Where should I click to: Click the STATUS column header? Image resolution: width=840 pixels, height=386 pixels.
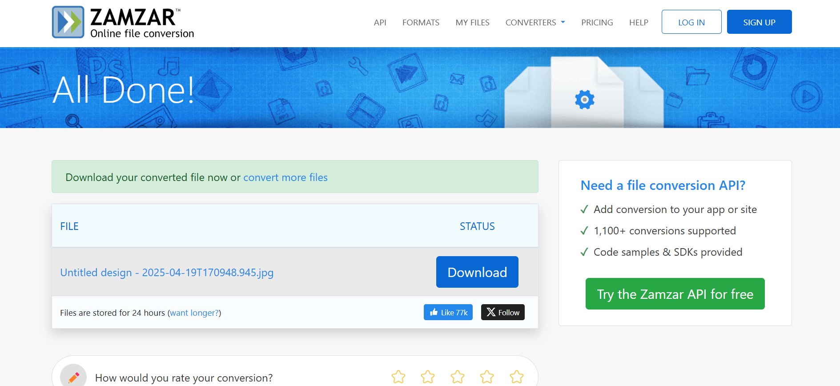477,226
